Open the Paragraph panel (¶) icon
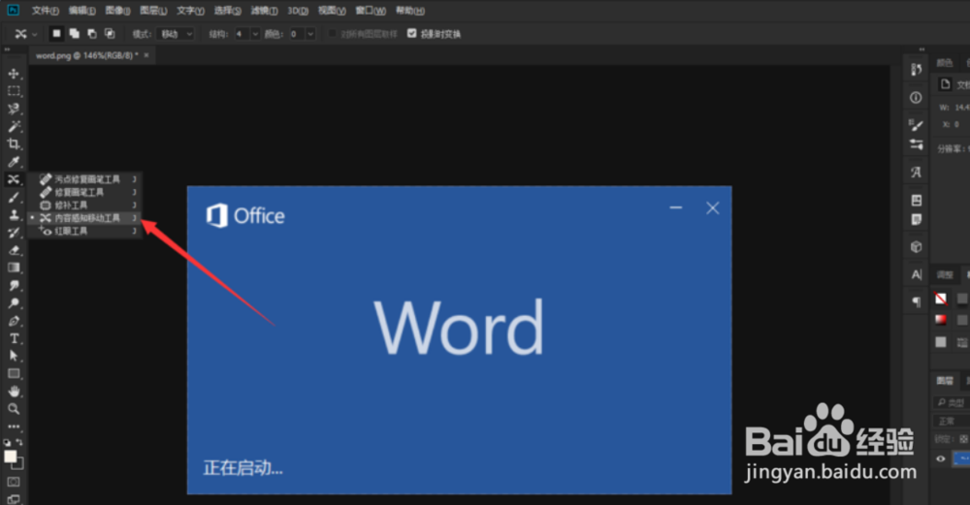Viewport: 970px width, 505px height. [x=916, y=301]
